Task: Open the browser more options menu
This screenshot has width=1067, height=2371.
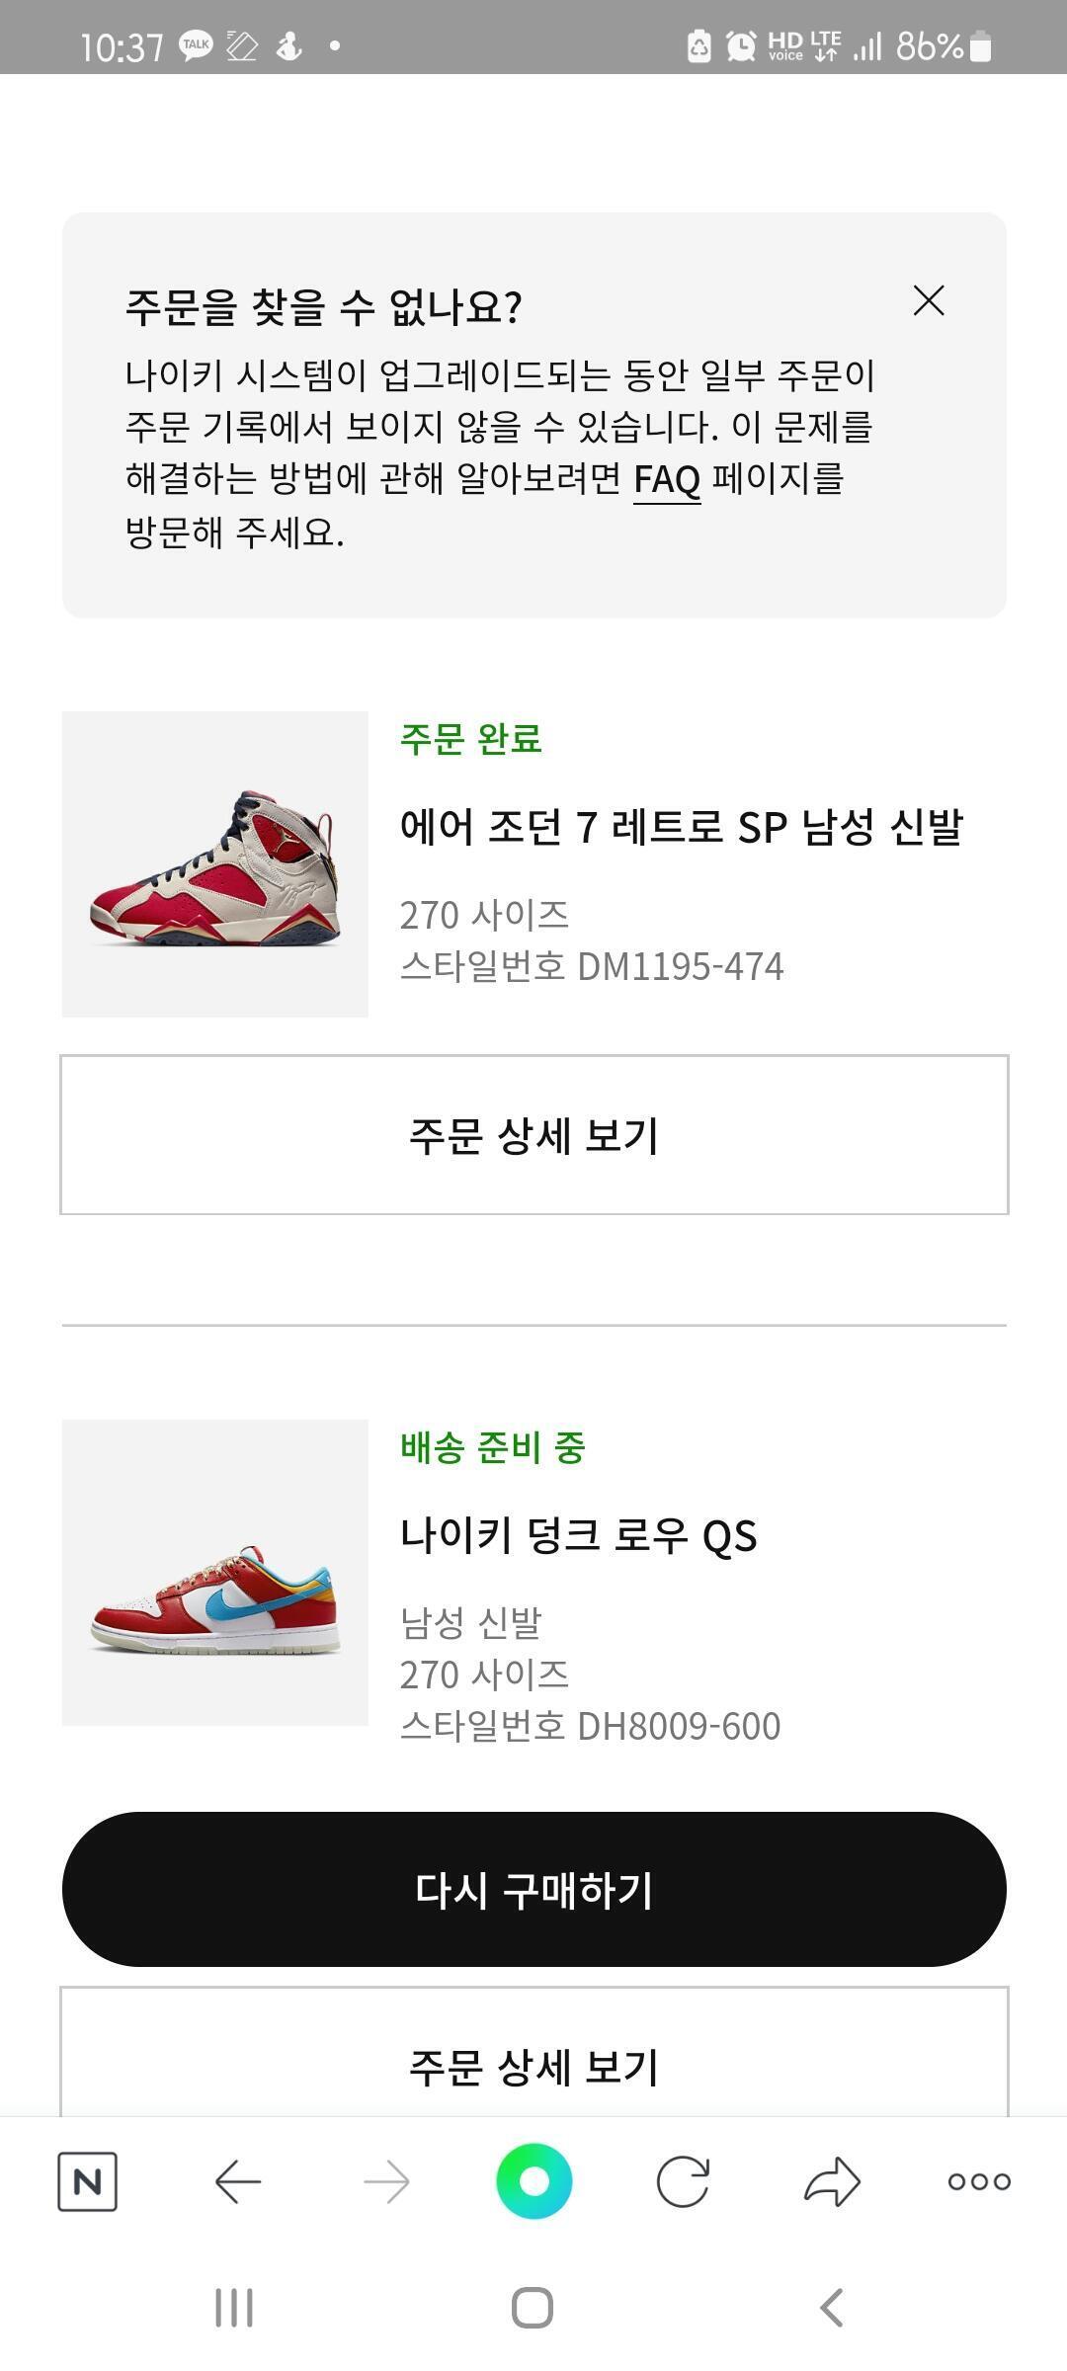Action: coord(979,2181)
